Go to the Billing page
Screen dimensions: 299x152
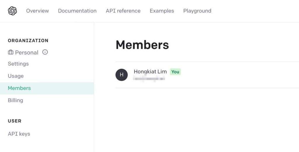(15, 100)
